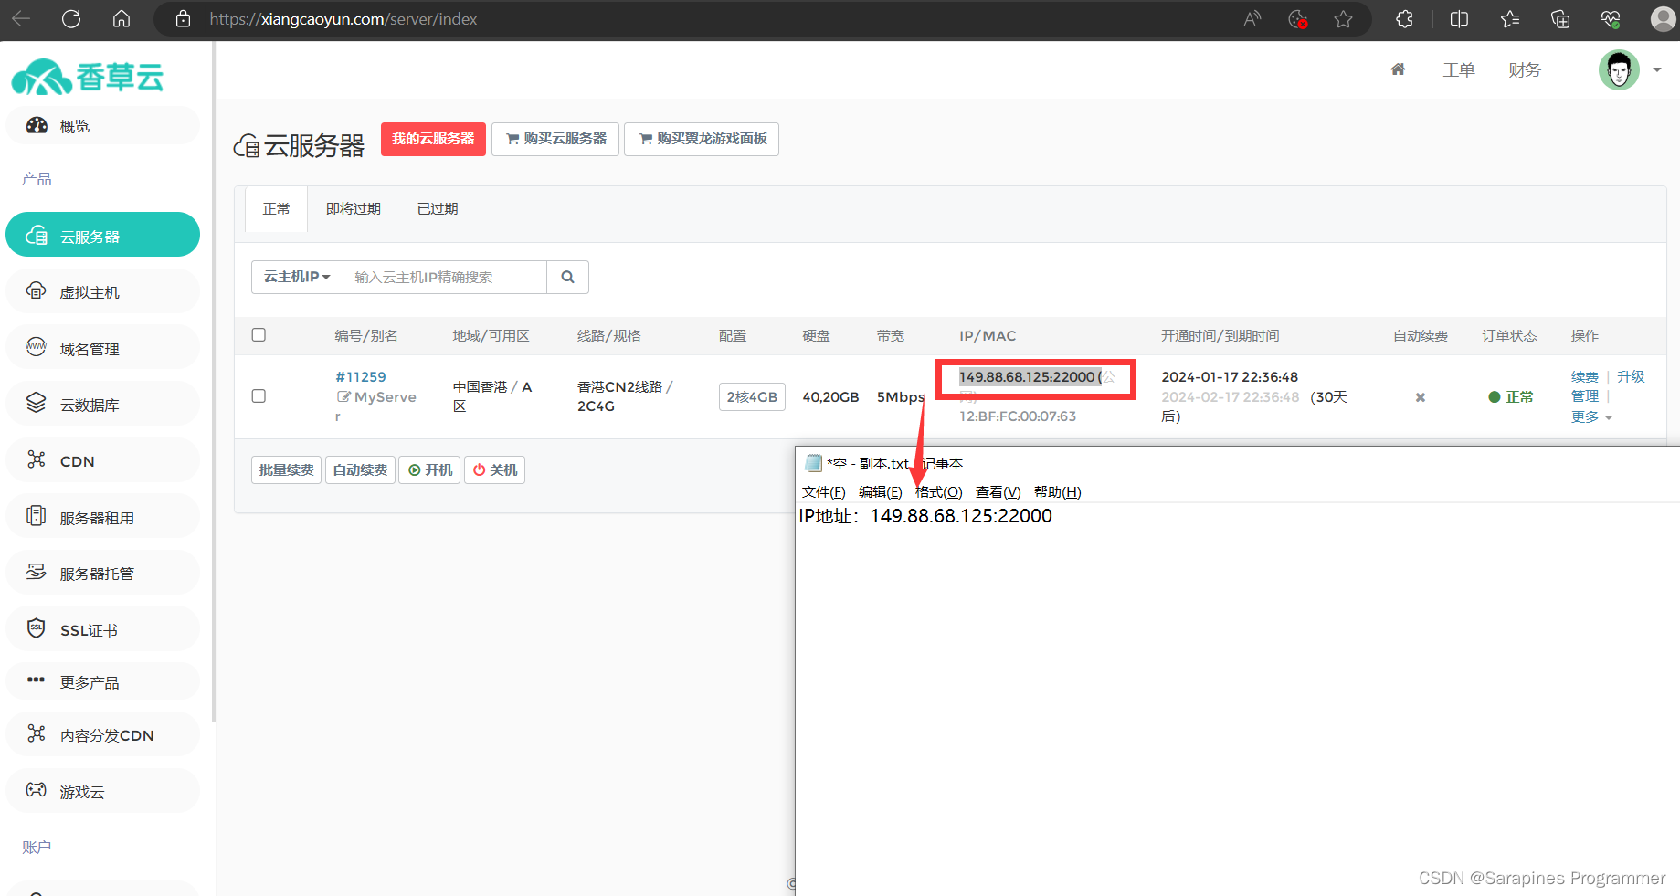Click the 批量续费 button
This screenshot has height=896, width=1680.
286,469
